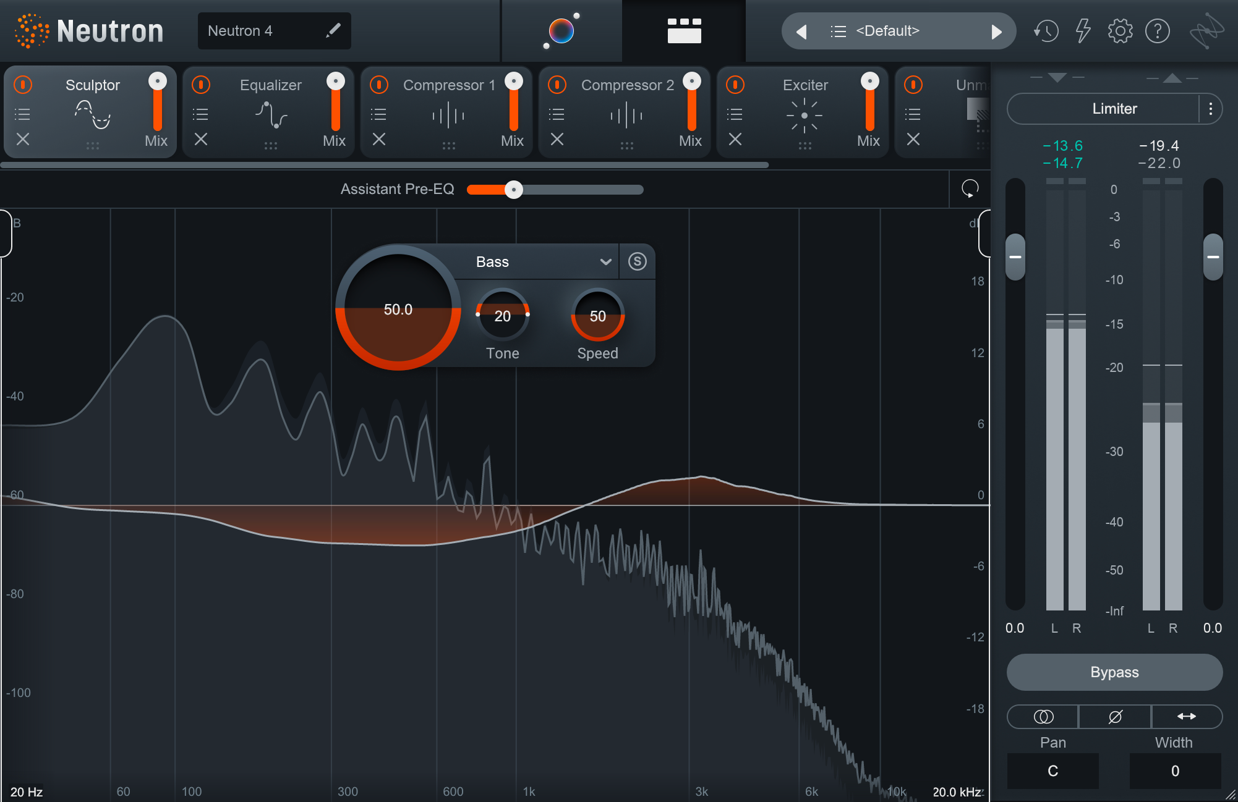Viewport: 1238px width, 802px height.
Task: Click the Pan value field showing C
Action: coord(1052,770)
